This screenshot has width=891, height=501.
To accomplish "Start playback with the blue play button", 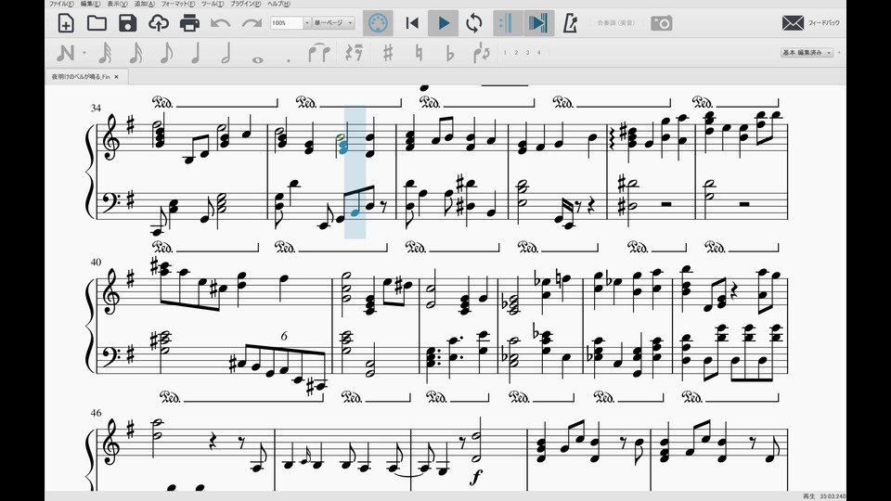I will pos(444,23).
